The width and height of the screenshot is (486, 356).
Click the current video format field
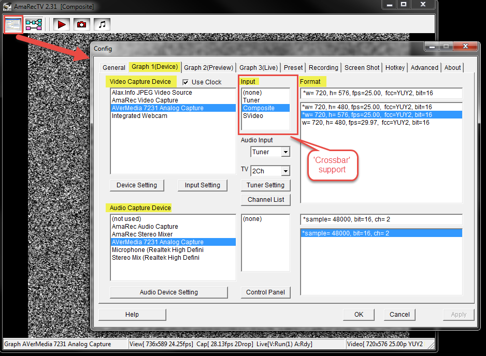click(381, 93)
